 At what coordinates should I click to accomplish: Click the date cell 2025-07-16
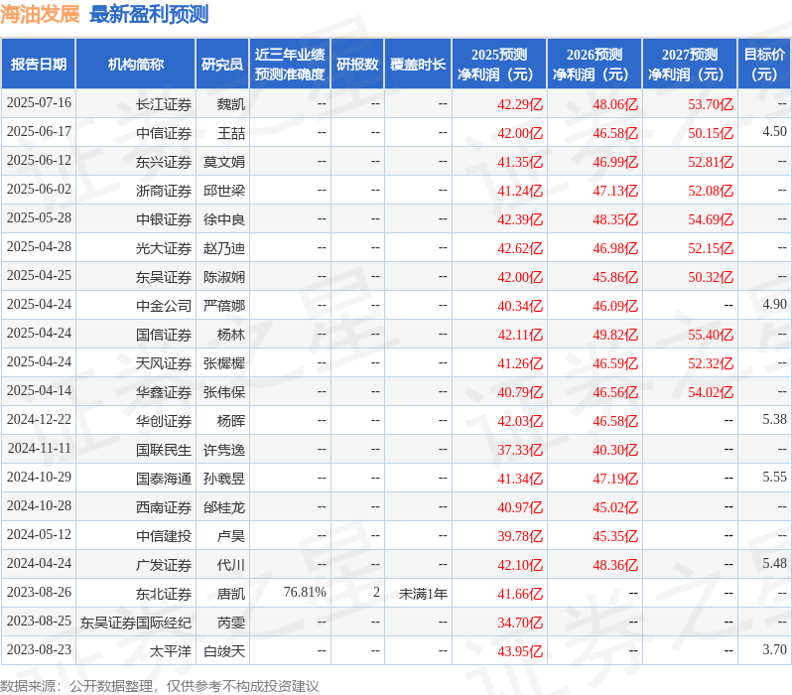pos(39,103)
